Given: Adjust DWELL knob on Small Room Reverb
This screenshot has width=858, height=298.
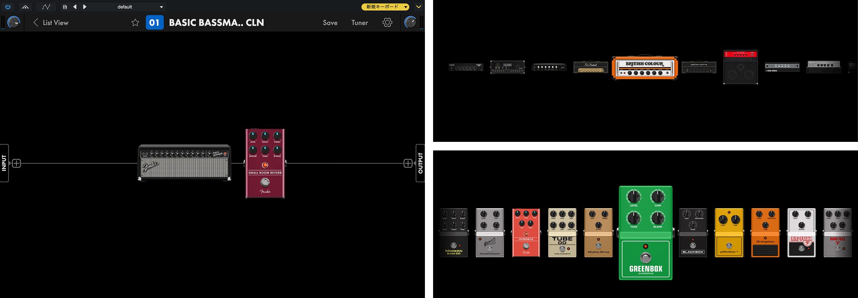Looking at the screenshot, I should click(x=277, y=135).
